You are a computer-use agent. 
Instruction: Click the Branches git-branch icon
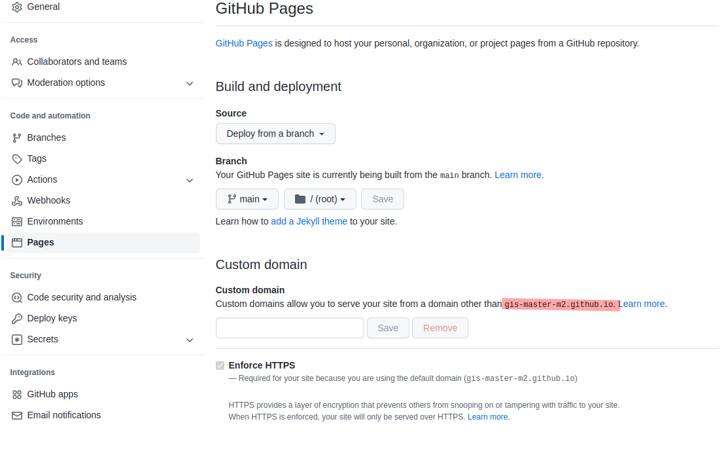click(x=16, y=137)
